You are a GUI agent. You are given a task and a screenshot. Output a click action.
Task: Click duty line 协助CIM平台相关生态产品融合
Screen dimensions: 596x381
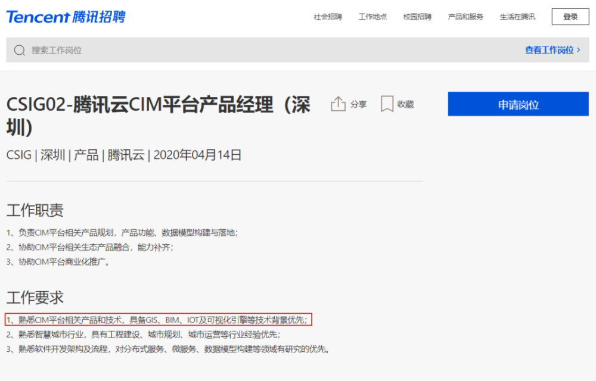[x=90, y=248]
